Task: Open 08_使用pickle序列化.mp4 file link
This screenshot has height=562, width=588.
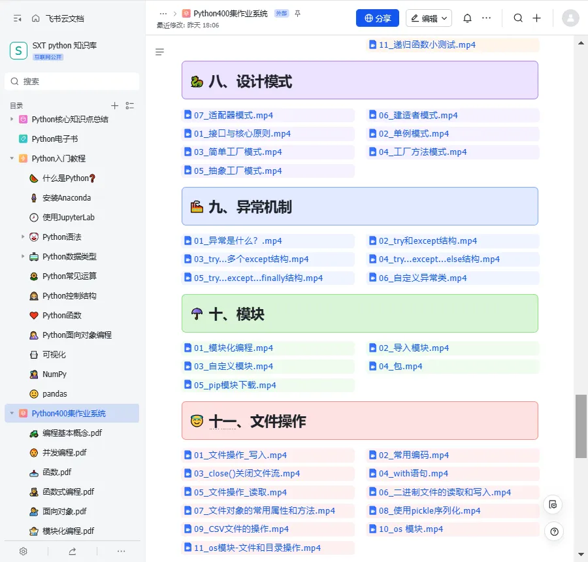Action: (429, 510)
